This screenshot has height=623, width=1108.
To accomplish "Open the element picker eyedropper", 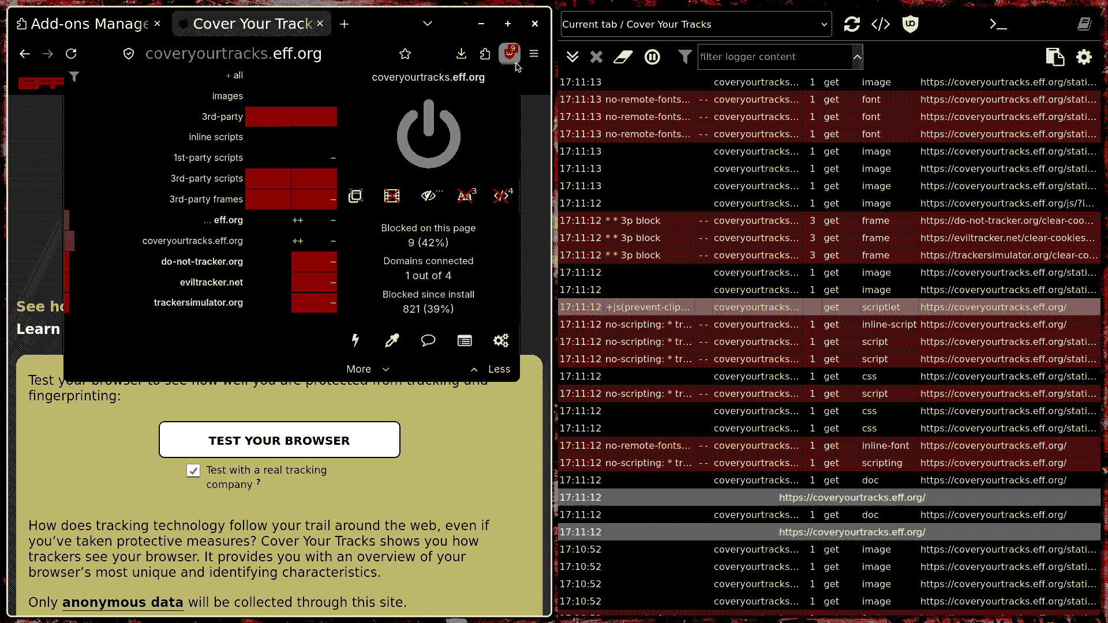I will 392,340.
